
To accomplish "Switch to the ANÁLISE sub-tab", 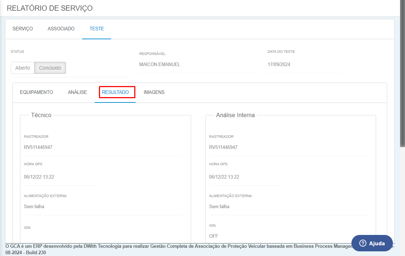I will click(x=77, y=92).
